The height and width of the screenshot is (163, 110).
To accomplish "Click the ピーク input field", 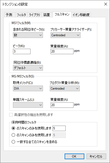I will pos(22,51).
